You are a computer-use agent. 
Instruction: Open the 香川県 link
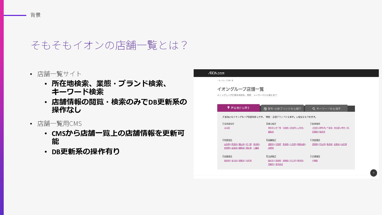click(x=234, y=161)
